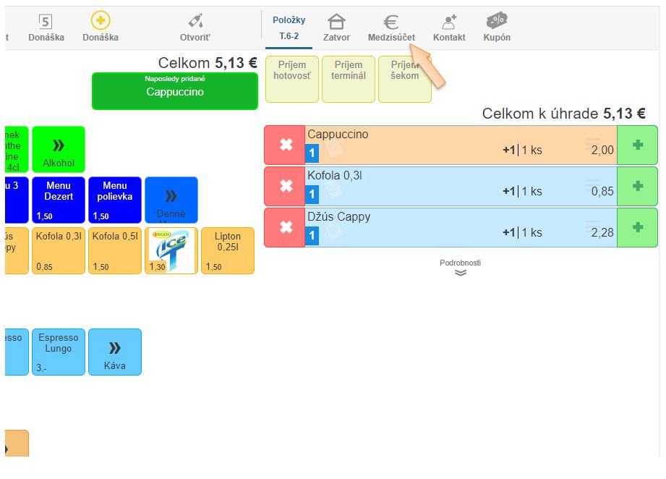
Task: Open the Kontakt person icon
Action: [449, 22]
